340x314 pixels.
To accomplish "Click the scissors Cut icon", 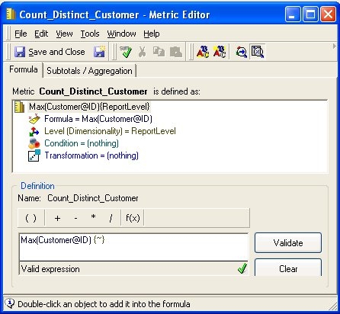I will 142,52.
